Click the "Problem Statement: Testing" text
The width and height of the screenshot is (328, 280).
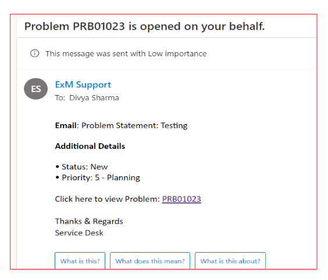134,126
